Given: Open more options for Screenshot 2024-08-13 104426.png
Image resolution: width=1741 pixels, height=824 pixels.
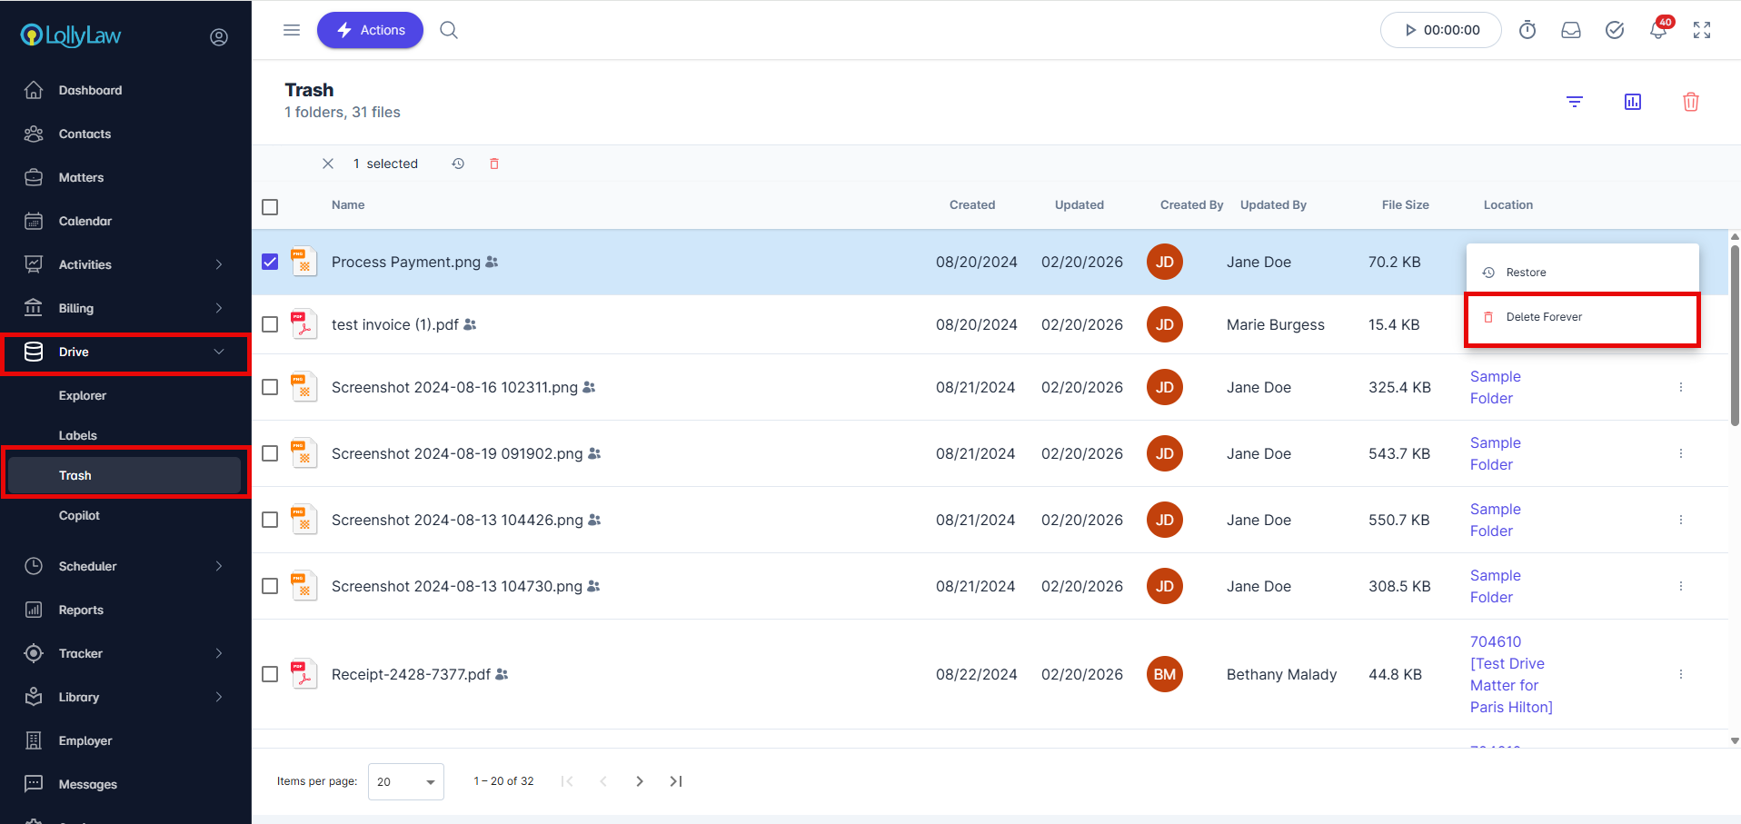Looking at the screenshot, I should [1681, 520].
